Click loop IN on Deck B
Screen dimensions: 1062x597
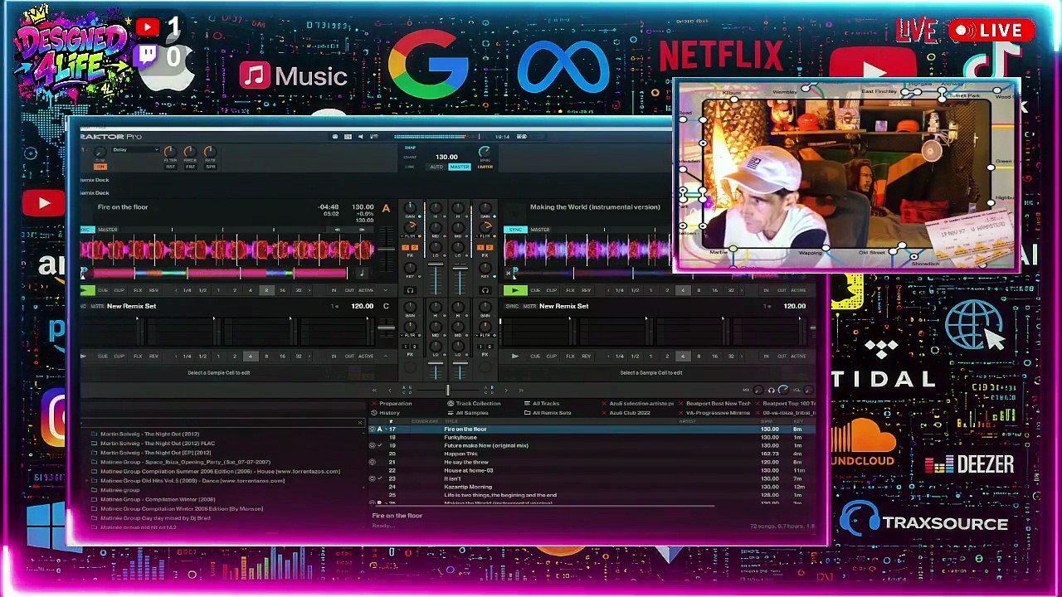[766, 290]
